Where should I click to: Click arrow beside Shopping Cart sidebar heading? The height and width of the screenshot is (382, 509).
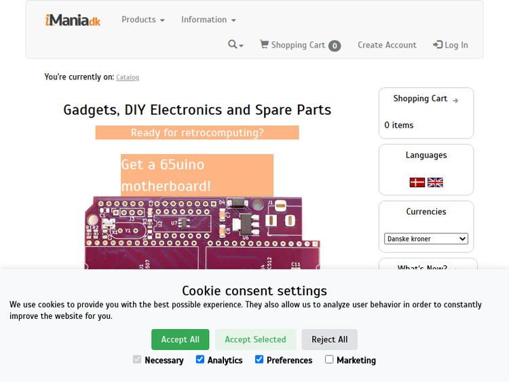455,100
